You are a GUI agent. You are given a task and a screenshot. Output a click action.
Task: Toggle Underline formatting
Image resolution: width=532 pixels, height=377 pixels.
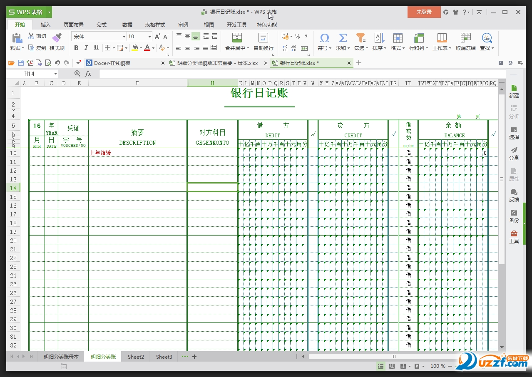coord(95,48)
